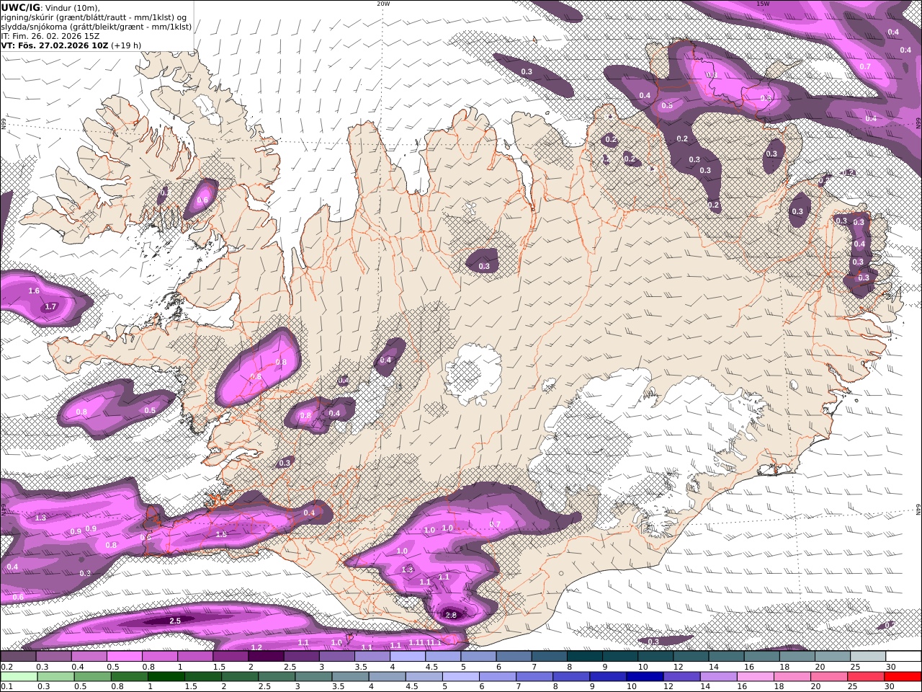Click the 15W longitude label
This screenshot has width=922, height=692.
pos(763,4)
